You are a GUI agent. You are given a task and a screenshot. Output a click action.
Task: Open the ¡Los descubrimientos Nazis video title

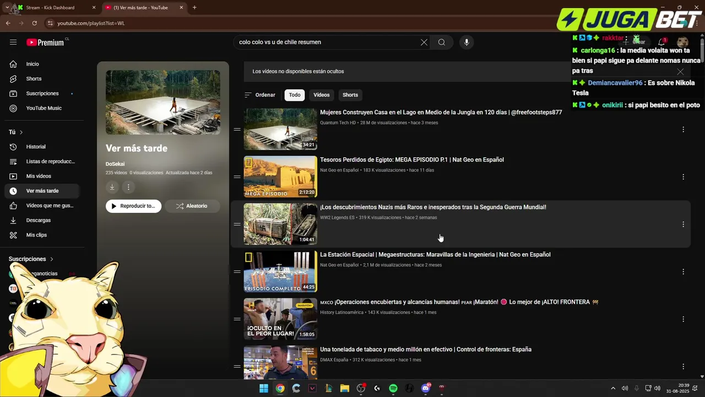click(433, 207)
